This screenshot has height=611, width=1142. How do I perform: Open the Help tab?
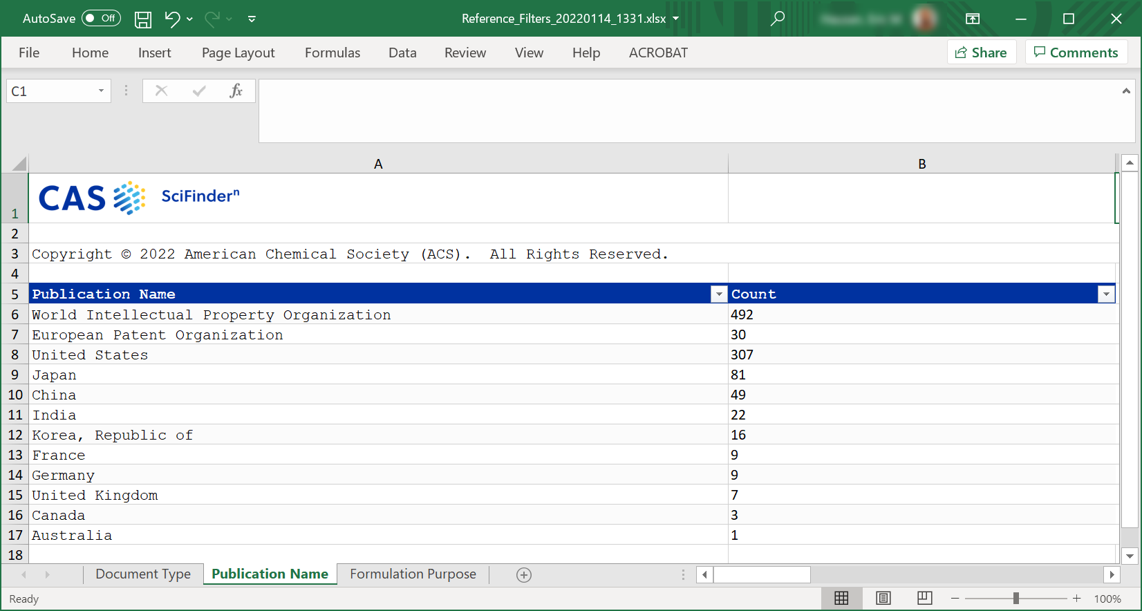586,53
